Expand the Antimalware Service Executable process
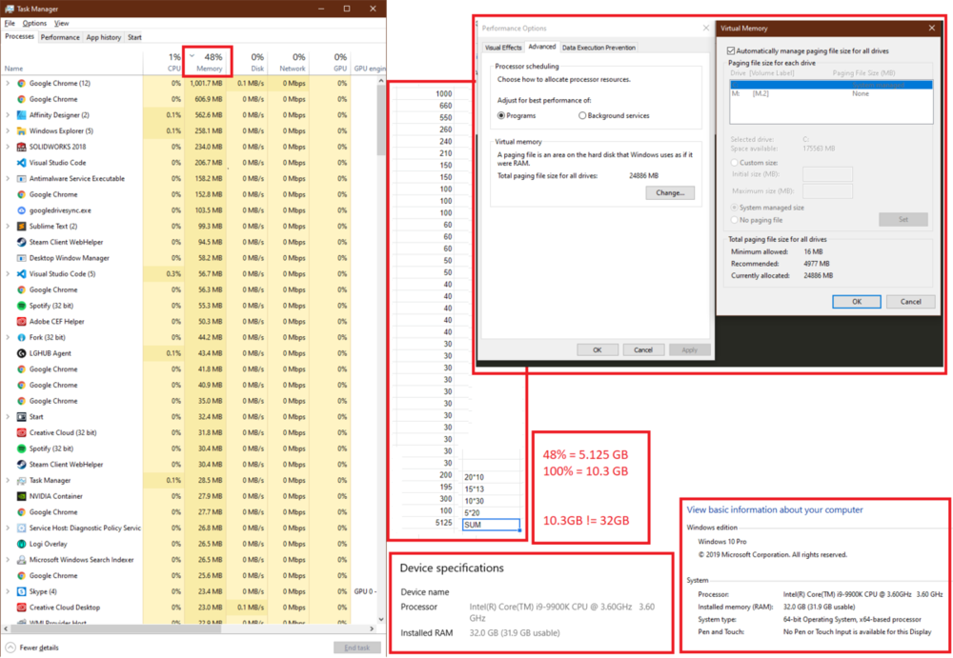Screen dimensions: 953x658 click(8, 179)
